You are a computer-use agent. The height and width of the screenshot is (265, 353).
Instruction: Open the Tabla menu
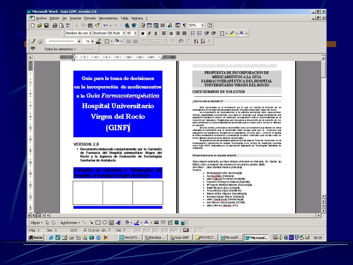click(124, 18)
